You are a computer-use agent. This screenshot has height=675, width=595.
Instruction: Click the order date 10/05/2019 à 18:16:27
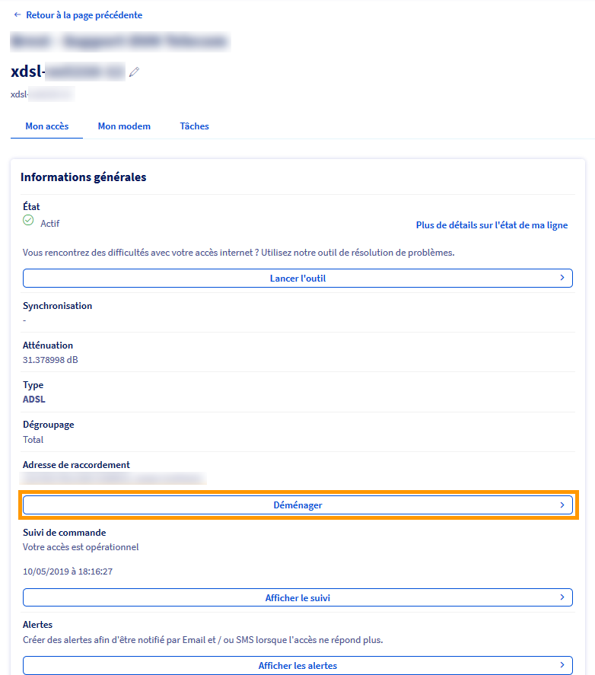tap(68, 571)
